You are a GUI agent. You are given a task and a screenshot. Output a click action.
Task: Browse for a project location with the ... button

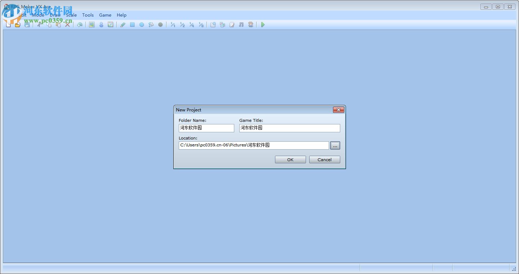point(335,145)
